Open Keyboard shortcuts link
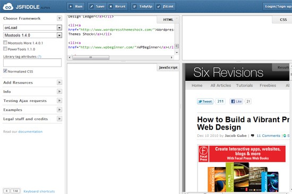Viewport: 292px width, 194px height. tap(39, 191)
